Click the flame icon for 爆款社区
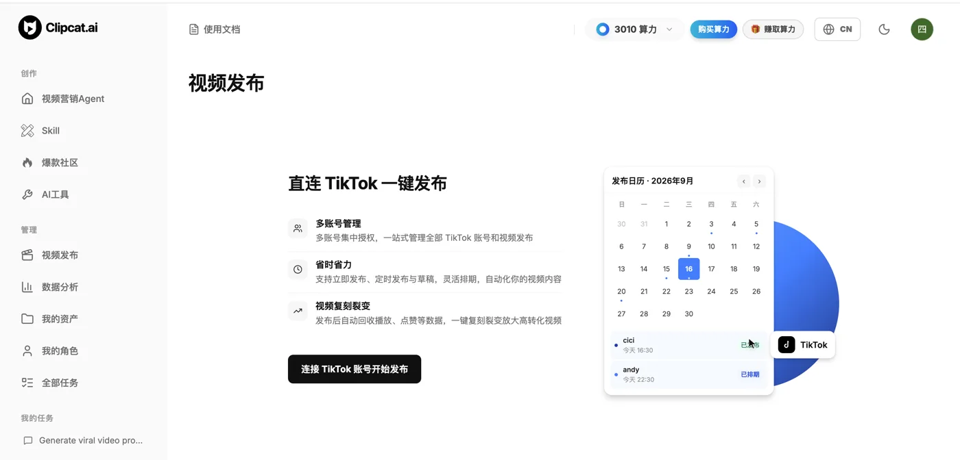Viewport: 960px width, 460px height. pos(27,163)
